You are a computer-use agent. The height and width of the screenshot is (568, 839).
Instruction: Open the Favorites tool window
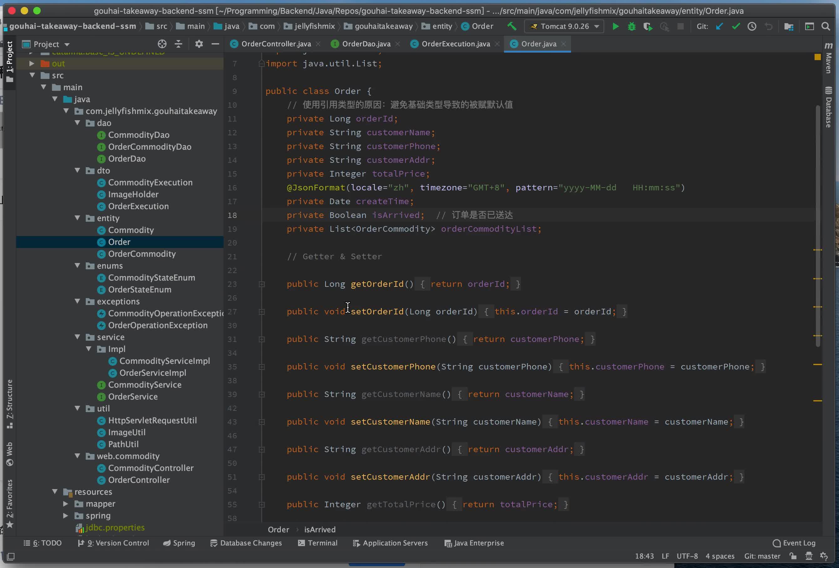click(x=10, y=503)
